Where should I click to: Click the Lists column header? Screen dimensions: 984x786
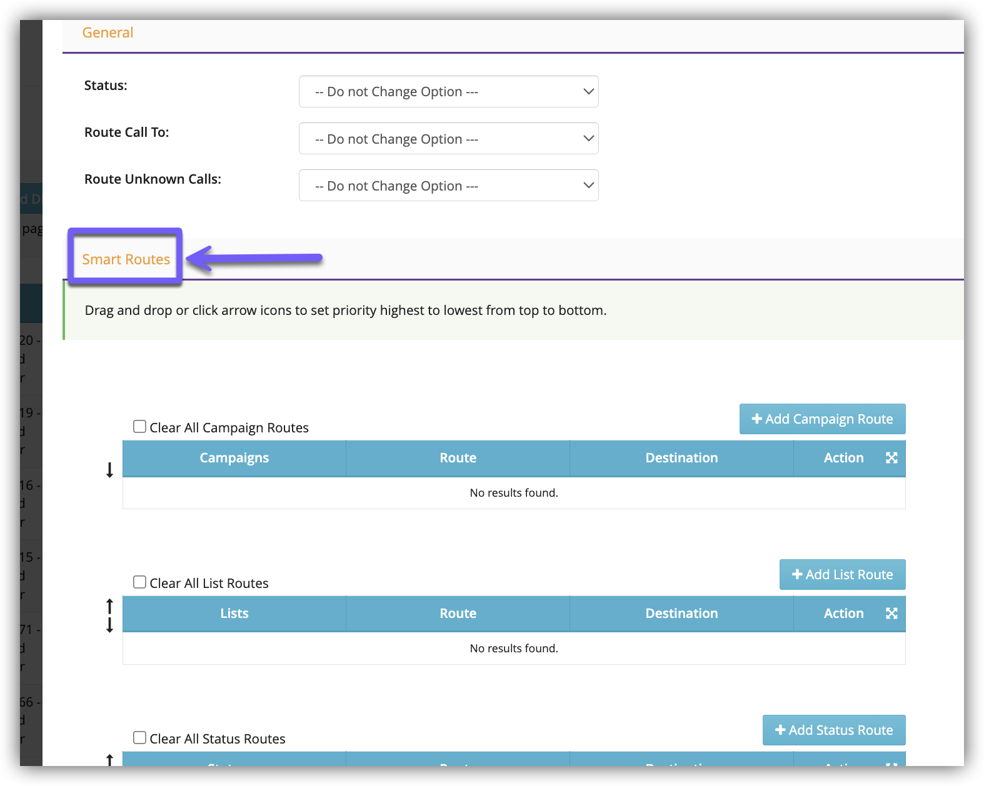[x=234, y=614]
